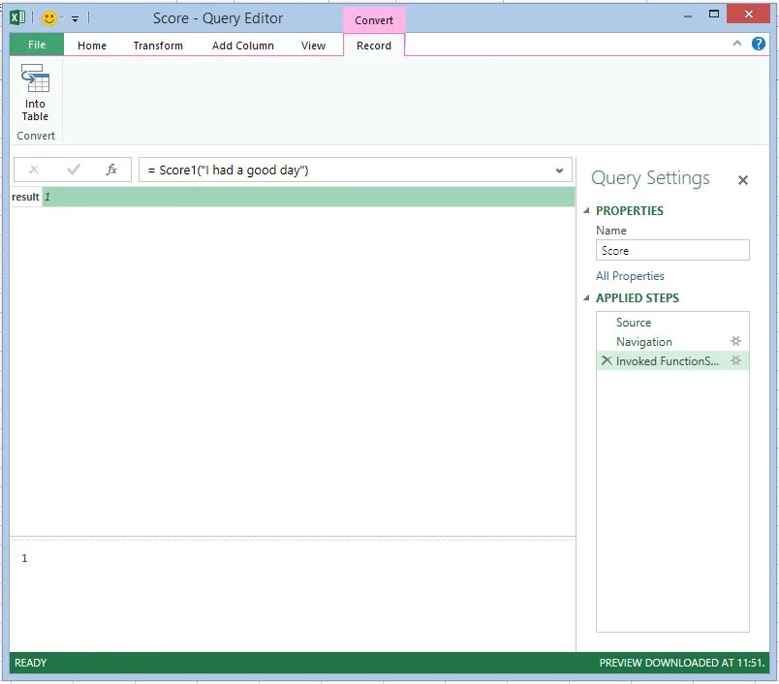
Task: Switch to the Transform ribbon tab
Action: [158, 46]
